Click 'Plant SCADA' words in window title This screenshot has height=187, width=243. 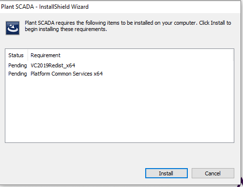(x=17, y=7)
